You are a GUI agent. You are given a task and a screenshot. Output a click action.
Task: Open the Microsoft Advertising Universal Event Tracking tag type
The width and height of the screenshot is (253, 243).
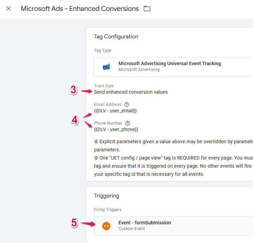point(173,67)
